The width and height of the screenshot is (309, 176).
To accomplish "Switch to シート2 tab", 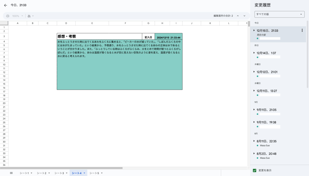I will click(41, 173).
